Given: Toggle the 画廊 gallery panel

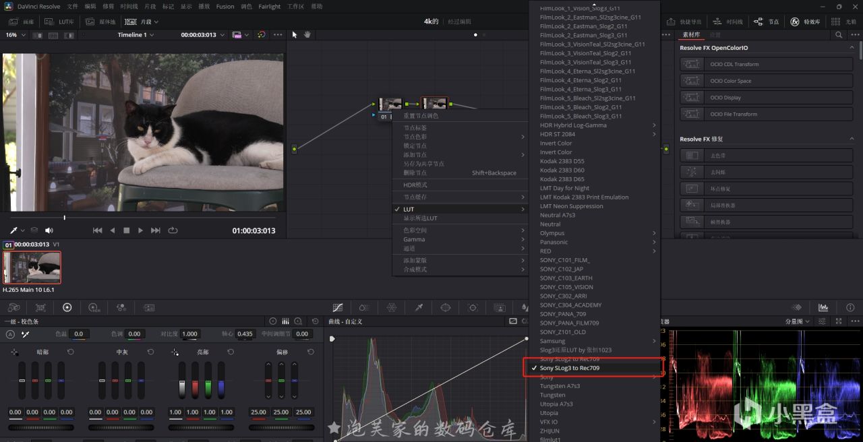Looking at the screenshot, I should (21, 22).
